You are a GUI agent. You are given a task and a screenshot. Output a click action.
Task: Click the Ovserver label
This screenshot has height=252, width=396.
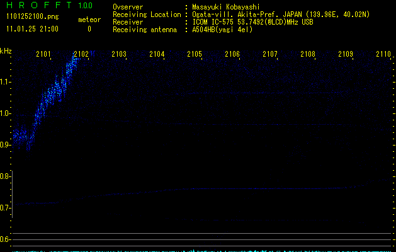pyautogui.click(x=128, y=7)
